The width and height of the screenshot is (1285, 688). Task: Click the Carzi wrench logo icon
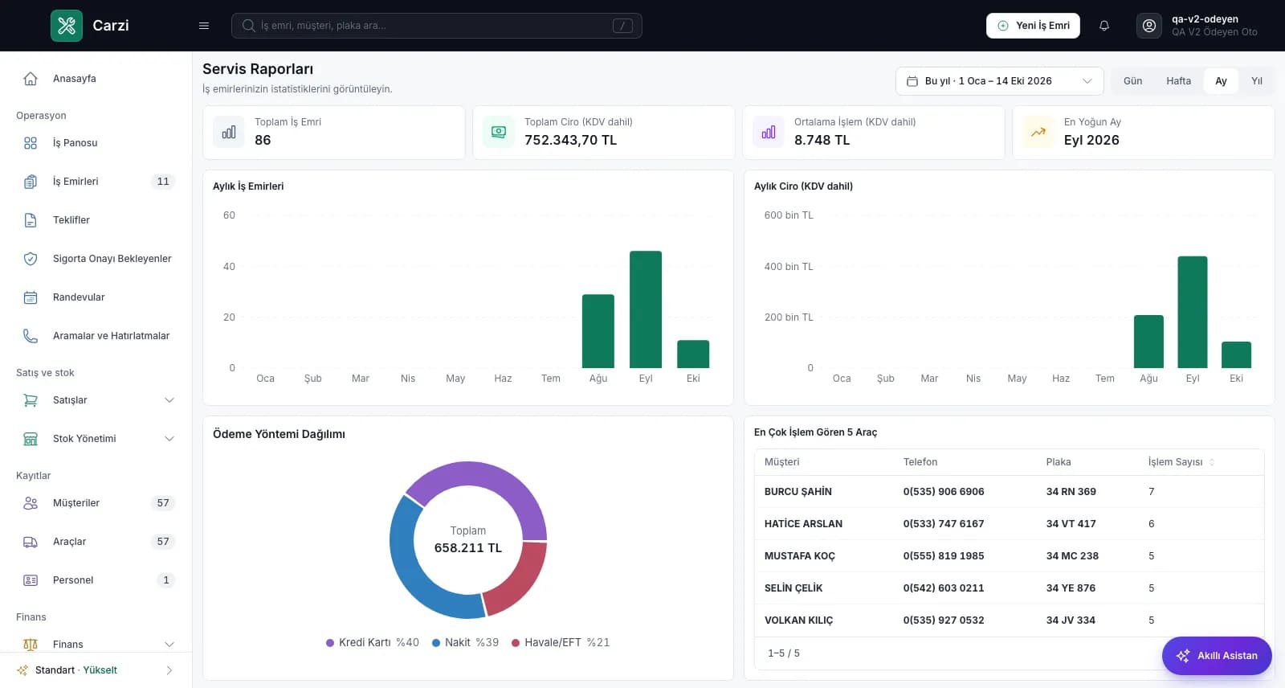coord(67,26)
